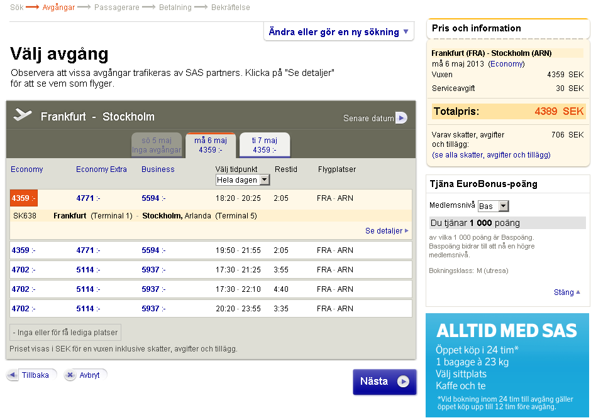Click the arrow icon on Nästa button
This screenshot has height=418, width=591.
tap(403, 382)
